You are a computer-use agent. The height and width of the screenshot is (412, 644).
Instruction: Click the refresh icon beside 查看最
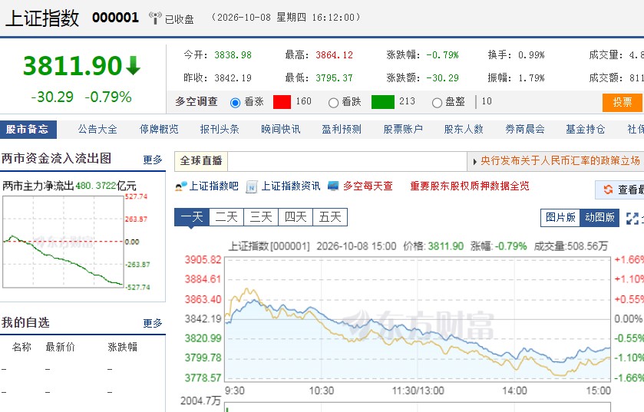tap(608, 190)
